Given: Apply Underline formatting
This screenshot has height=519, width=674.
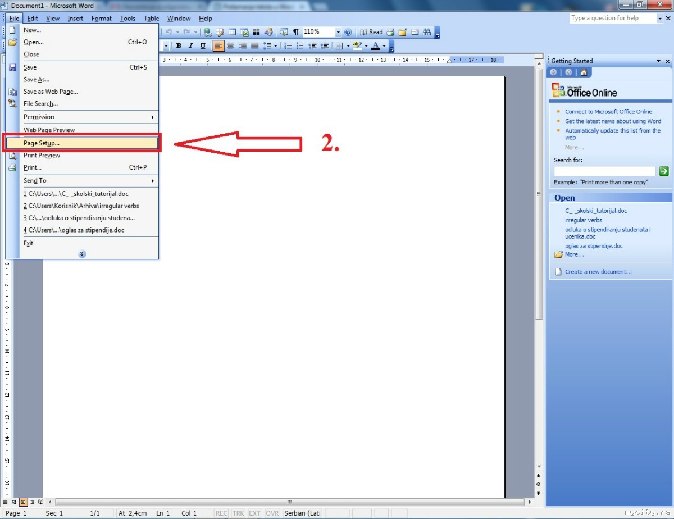Looking at the screenshot, I should [203, 46].
